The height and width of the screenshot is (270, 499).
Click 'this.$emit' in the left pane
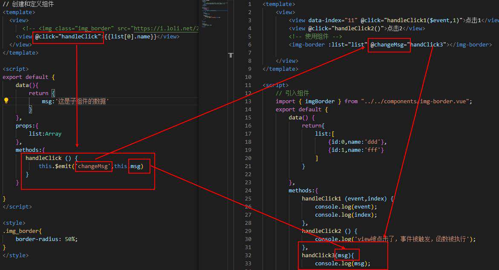pos(55,166)
